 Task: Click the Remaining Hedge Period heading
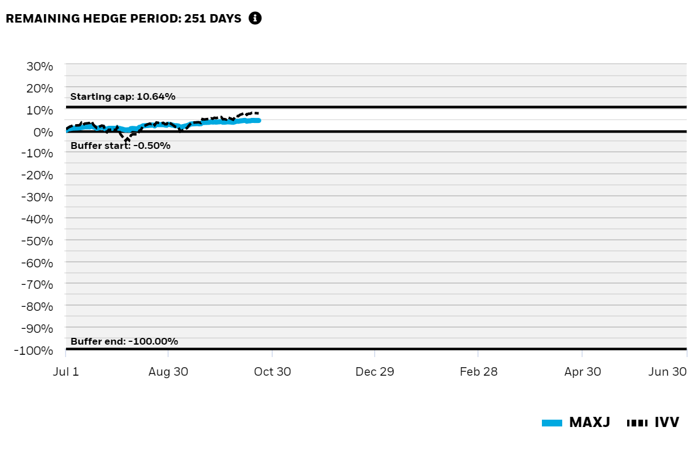124,19
